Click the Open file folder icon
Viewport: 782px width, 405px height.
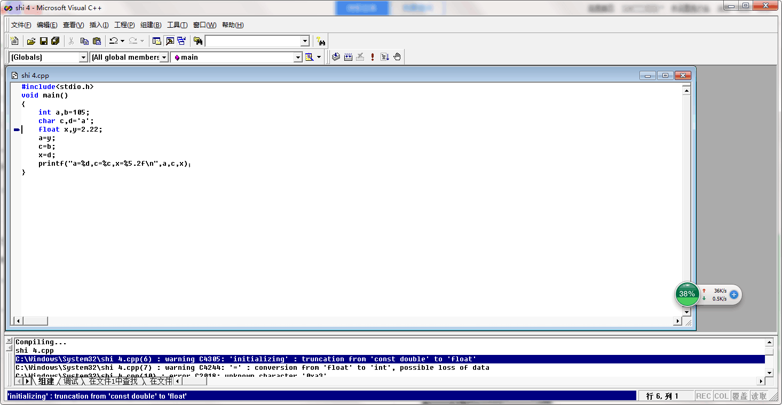click(31, 41)
